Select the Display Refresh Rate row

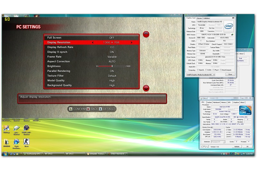[92, 47]
